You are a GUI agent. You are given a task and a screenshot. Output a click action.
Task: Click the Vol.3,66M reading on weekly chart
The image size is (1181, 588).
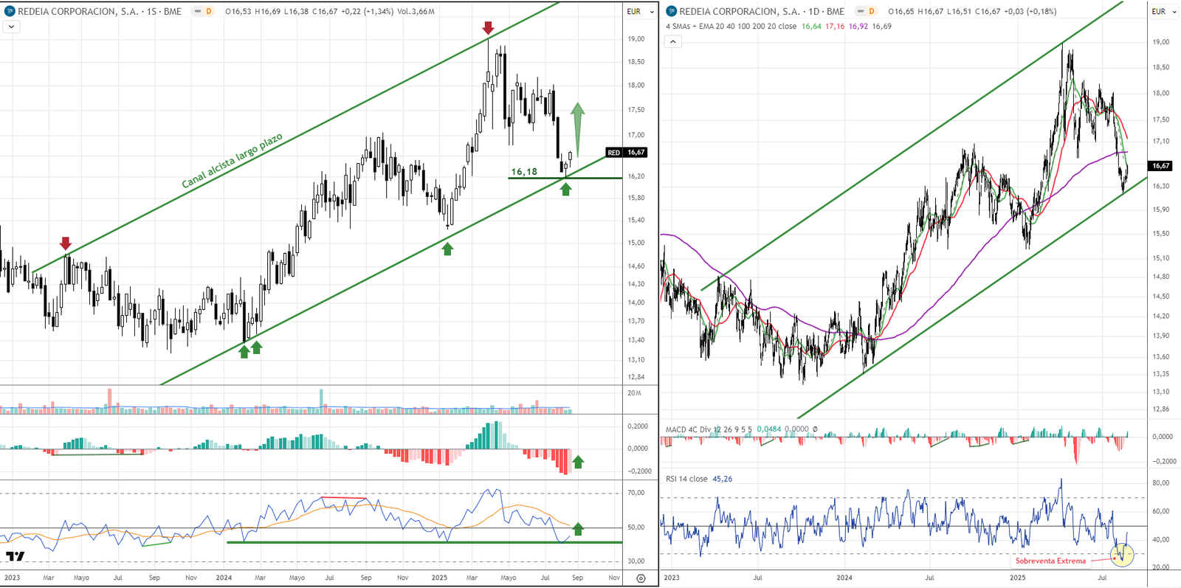tap(416, 11)
